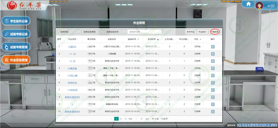Open row 8 家兔失血性休克 assignment link

(x=72, y=97)
